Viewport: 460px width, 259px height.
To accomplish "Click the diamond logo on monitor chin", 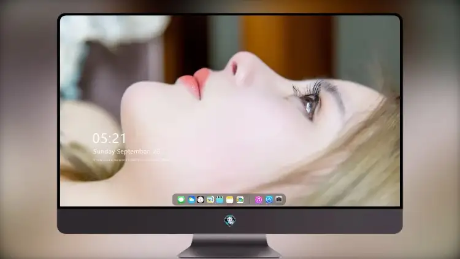I will point(230,220).
